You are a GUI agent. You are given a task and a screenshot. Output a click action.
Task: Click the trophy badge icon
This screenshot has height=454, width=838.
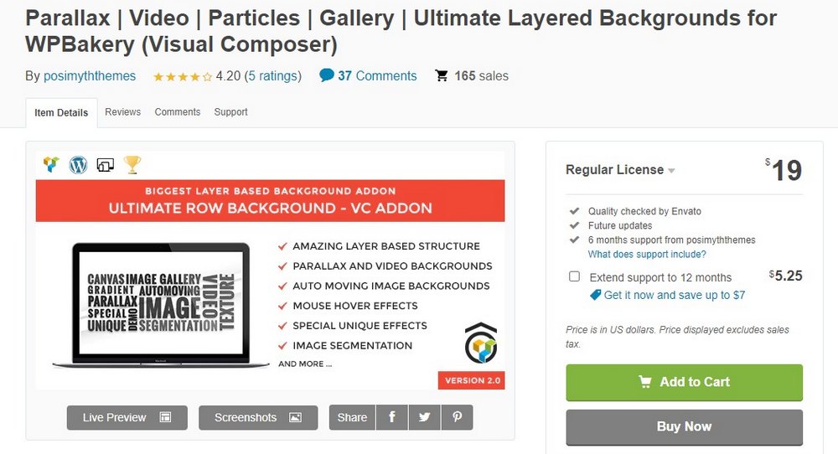coord(132,165)
